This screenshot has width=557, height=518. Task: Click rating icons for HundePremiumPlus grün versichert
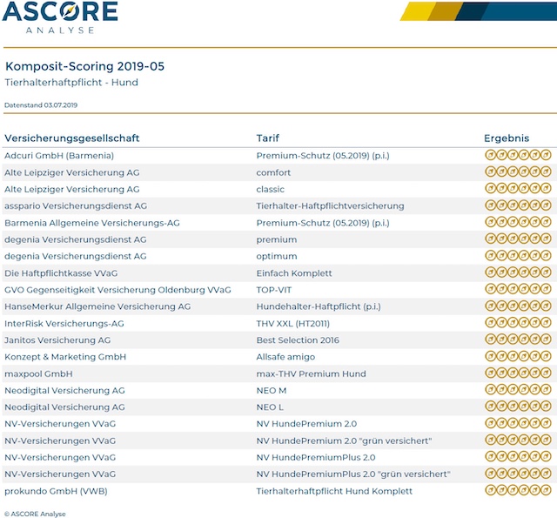click(x=518, y=474)
